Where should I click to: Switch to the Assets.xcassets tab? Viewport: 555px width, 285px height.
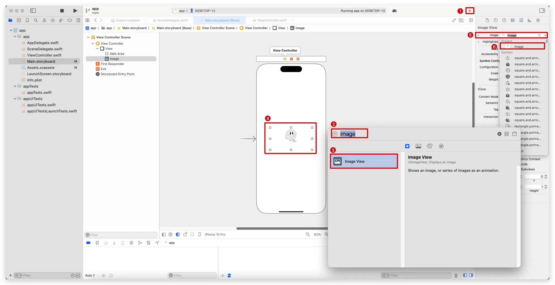tap(127, 20)
